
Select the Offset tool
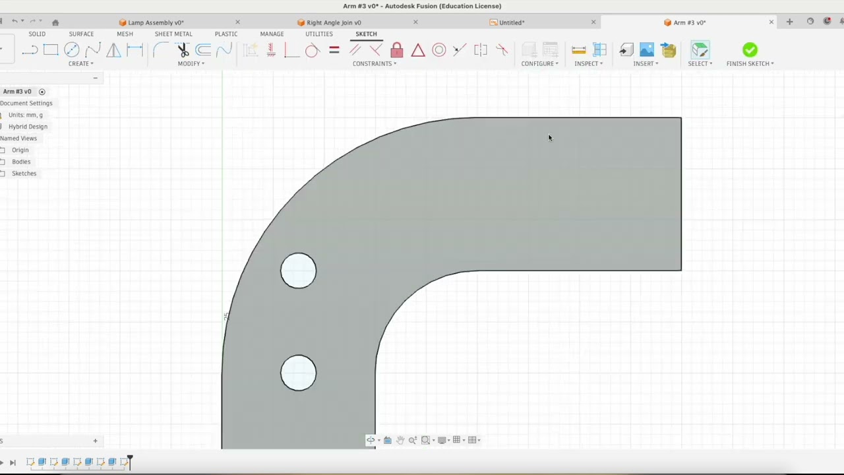pos(204,50)
